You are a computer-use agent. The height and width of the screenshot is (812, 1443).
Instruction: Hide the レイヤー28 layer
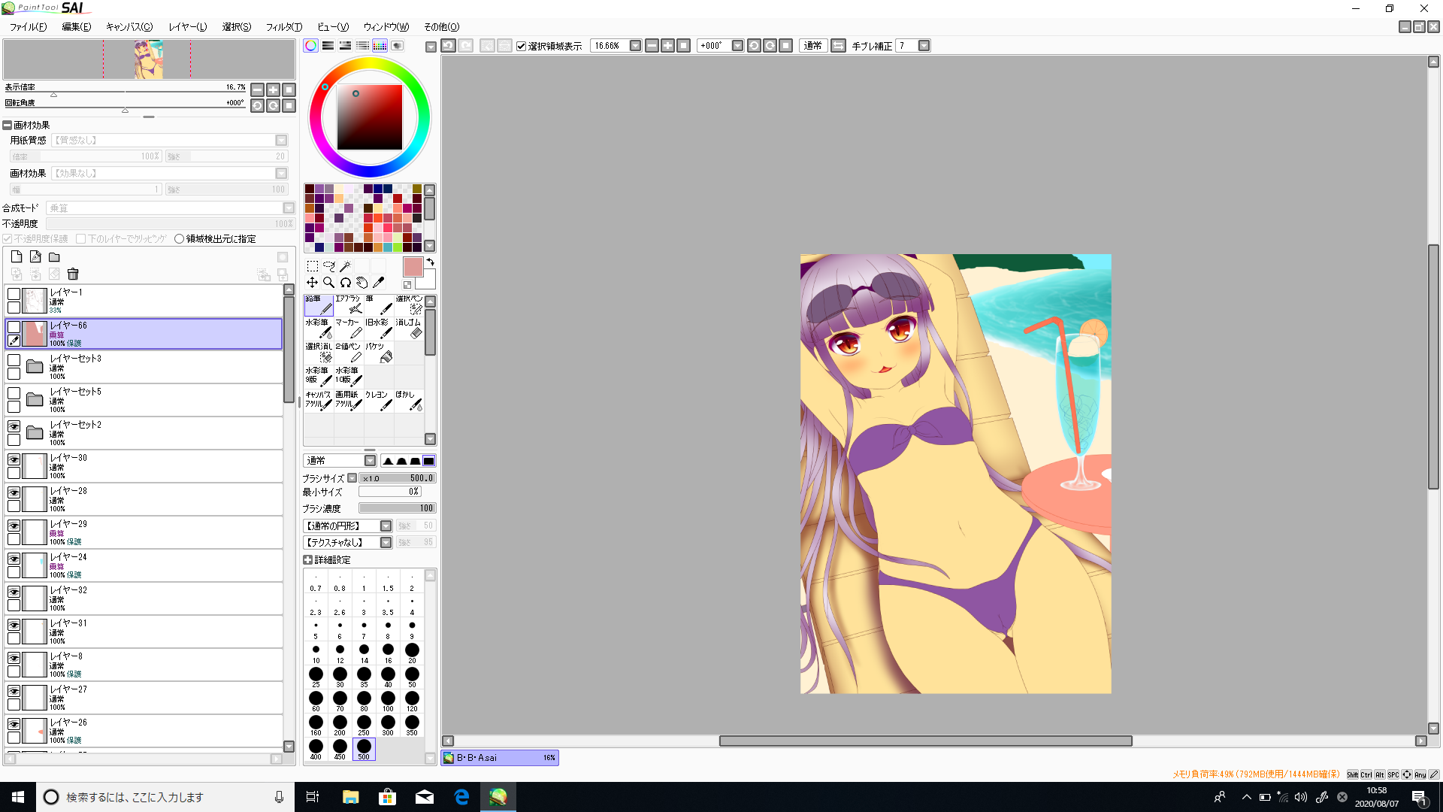tap(14, 492)
